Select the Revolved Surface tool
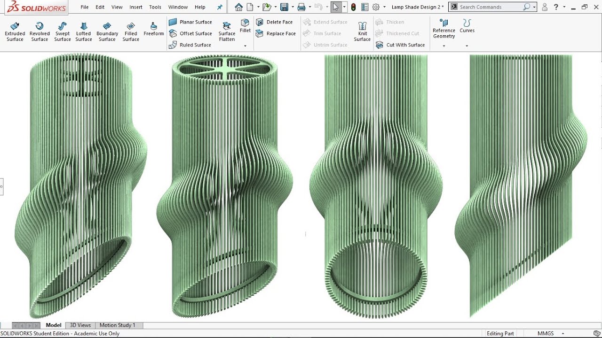This screenshot has height=338, width=602. click(x=40, y=32)
